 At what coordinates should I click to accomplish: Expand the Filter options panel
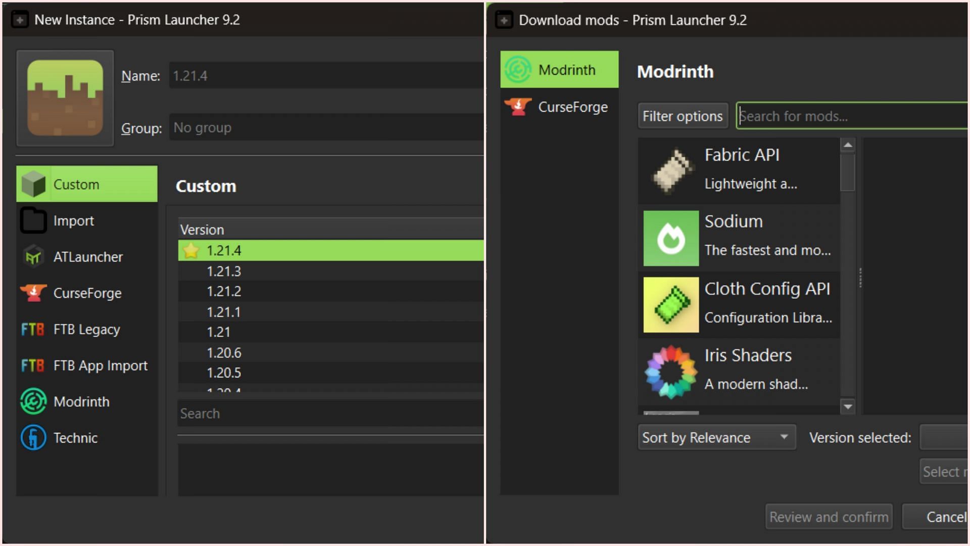tap(682, 116)
